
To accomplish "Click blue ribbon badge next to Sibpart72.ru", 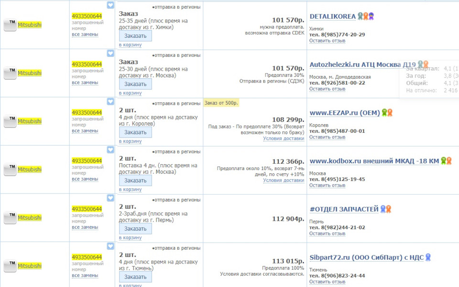I will (x=428, y=257).
